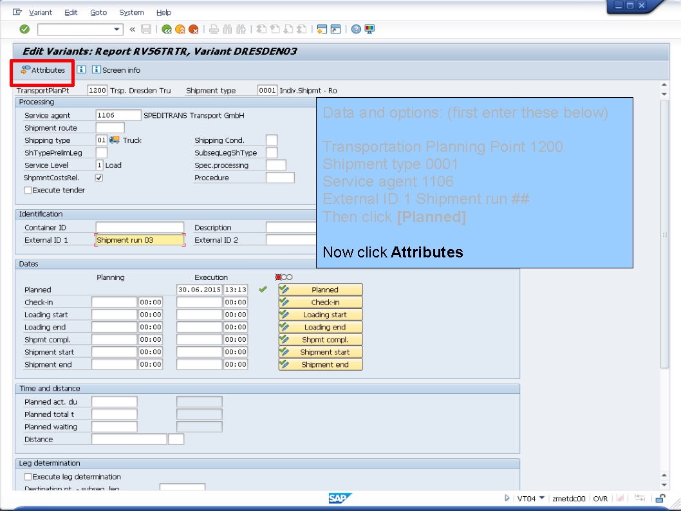Open the Goto menu

[x=98, y=12]
